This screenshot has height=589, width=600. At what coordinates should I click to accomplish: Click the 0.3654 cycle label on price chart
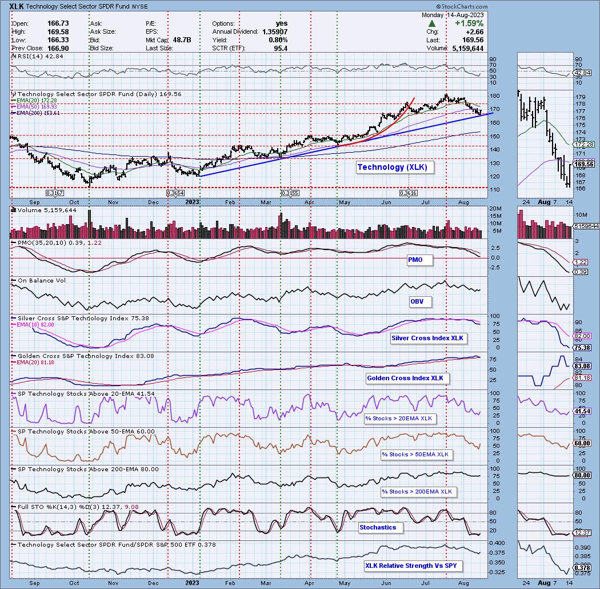coord(175,193)
